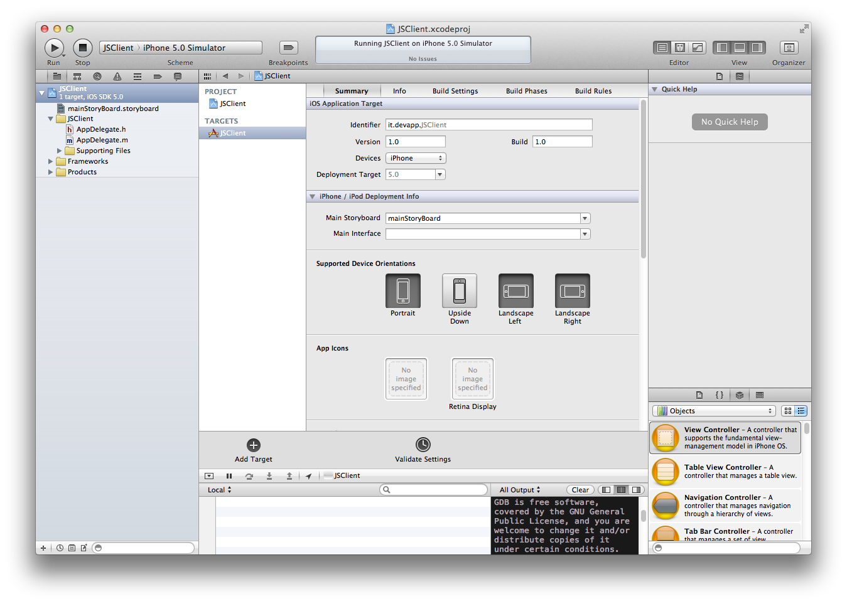Open Main Storyboard combo box list
The image size is (847, 604).
[585, 218]
